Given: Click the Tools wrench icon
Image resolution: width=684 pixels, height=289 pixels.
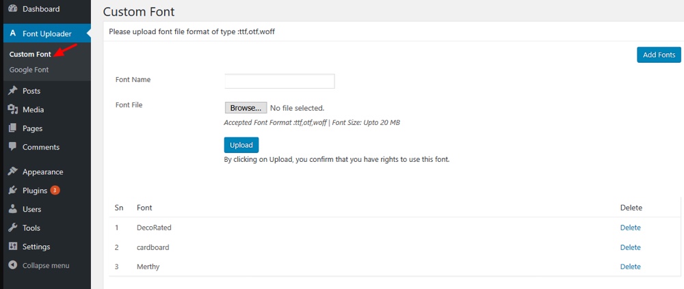Looking at the screenshot, I should [x=12, y=228].
